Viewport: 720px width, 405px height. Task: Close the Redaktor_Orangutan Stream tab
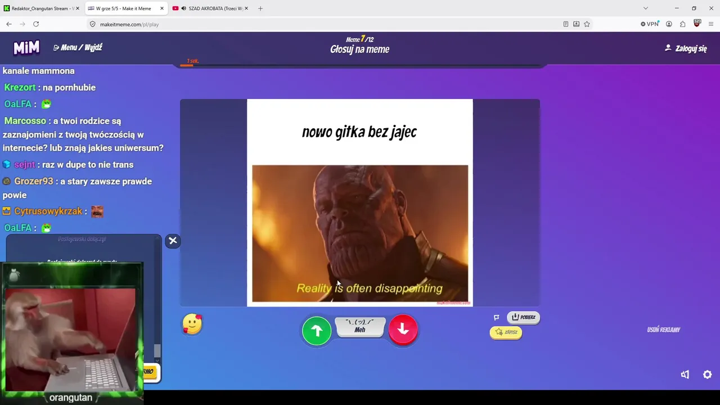[x=78, y=8]
